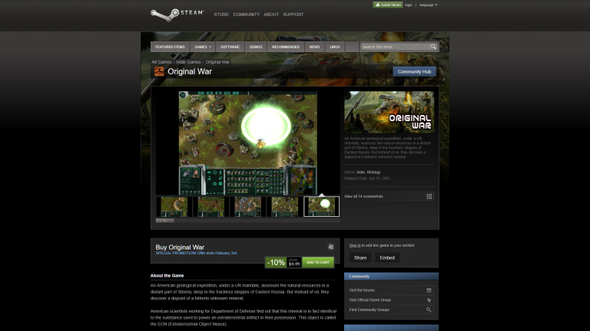Click the Strategy genre link
The height and width of the screenshot is (331, 590).
pyautogui.click(x=373, y=172)
